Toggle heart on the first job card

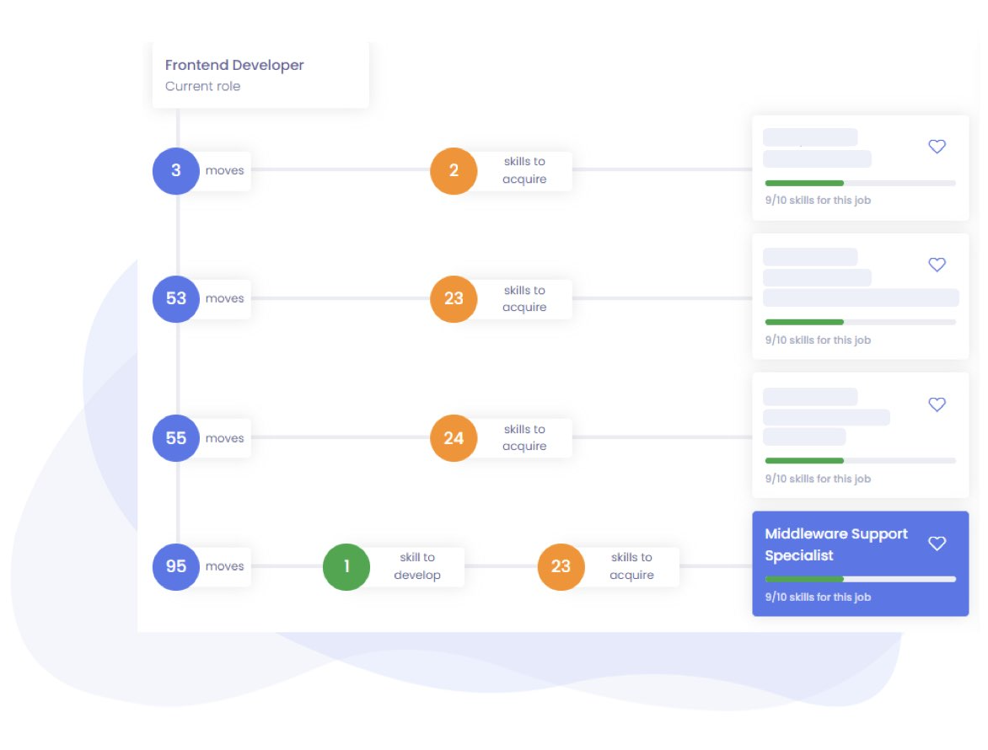[937, 147]
